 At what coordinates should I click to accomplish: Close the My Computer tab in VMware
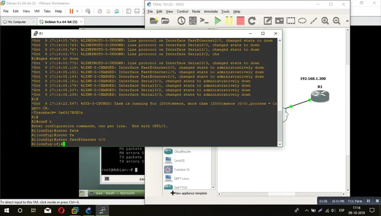34,22
